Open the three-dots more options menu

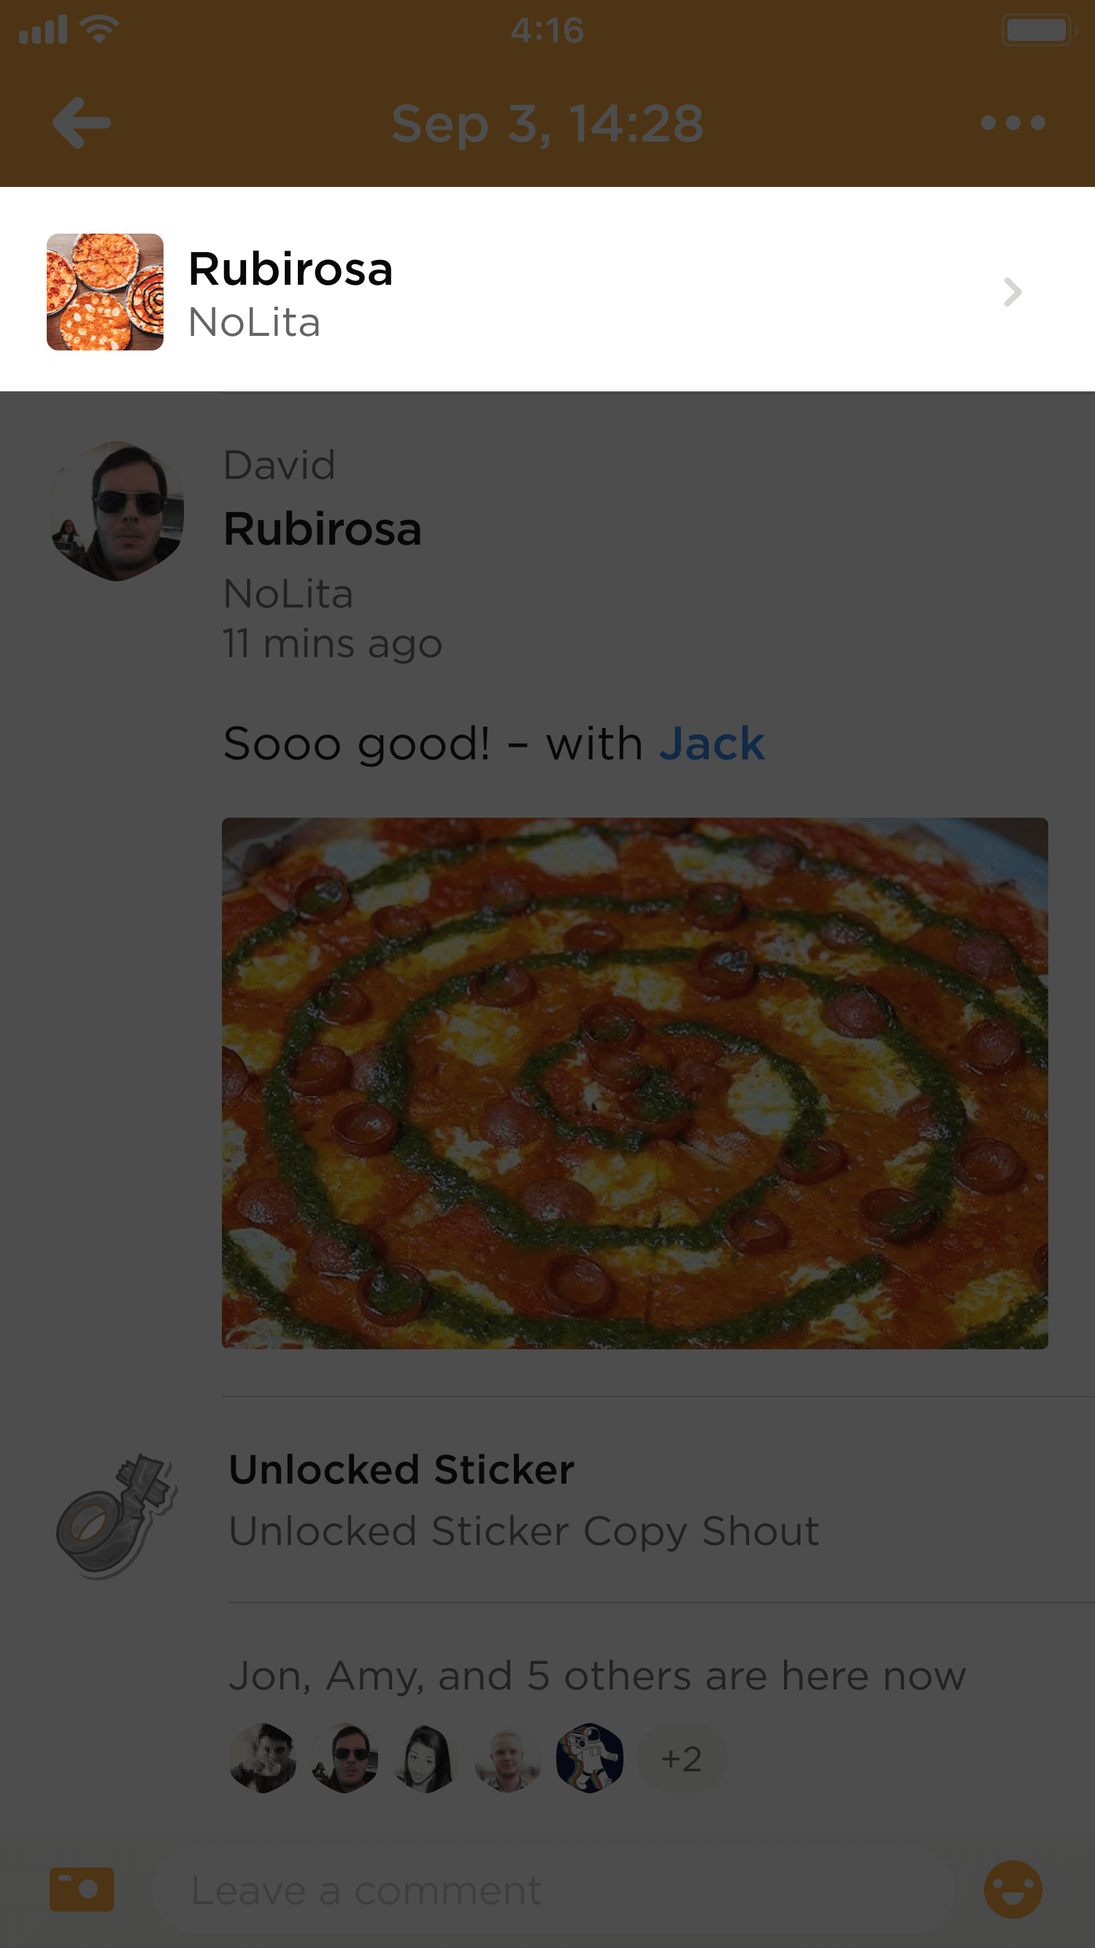(1013, 123)
